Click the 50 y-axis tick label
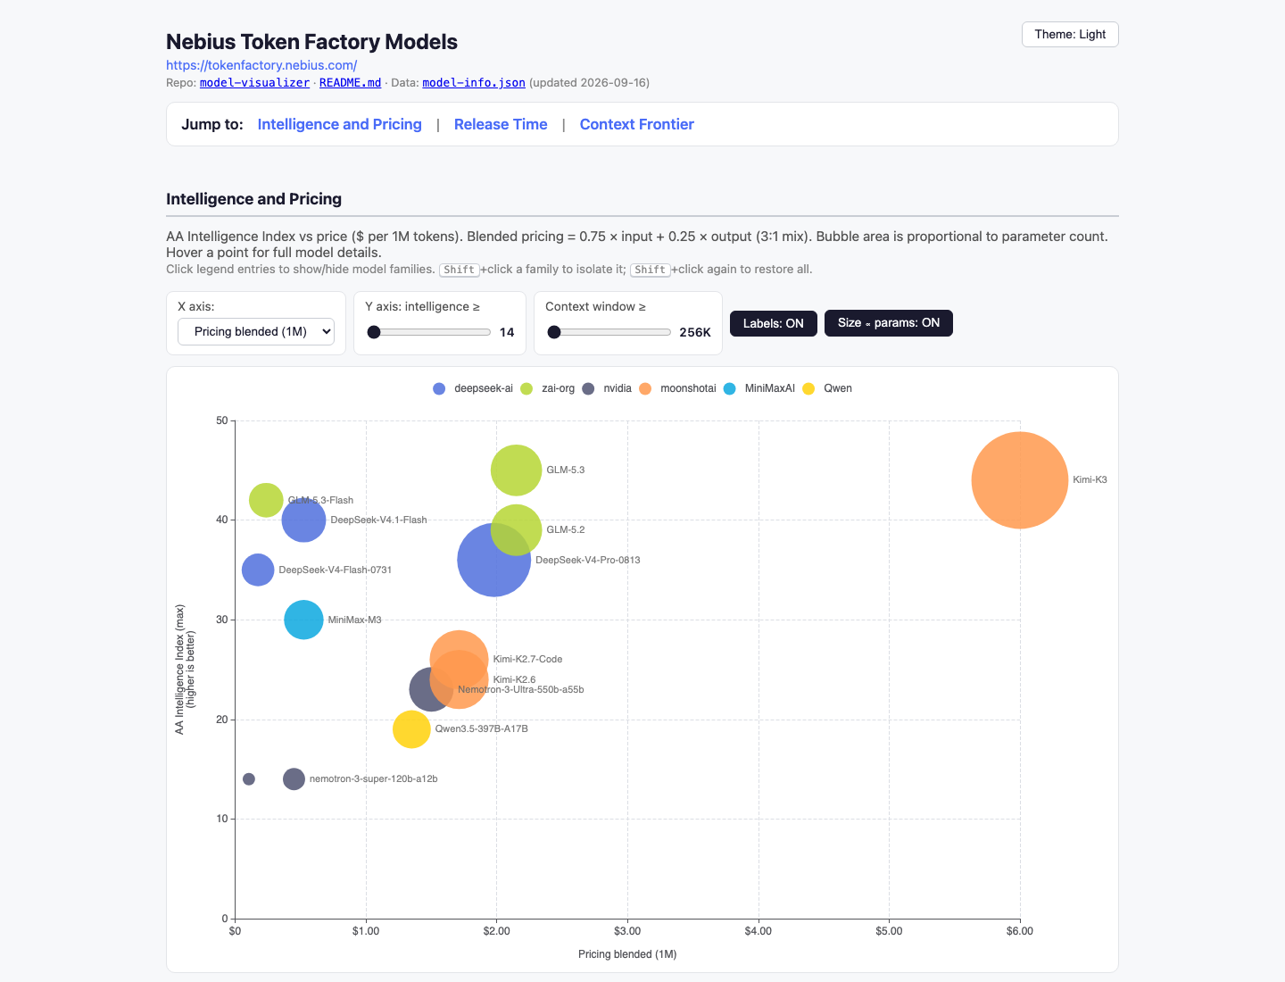1285x982 pixels. point(222,420)
